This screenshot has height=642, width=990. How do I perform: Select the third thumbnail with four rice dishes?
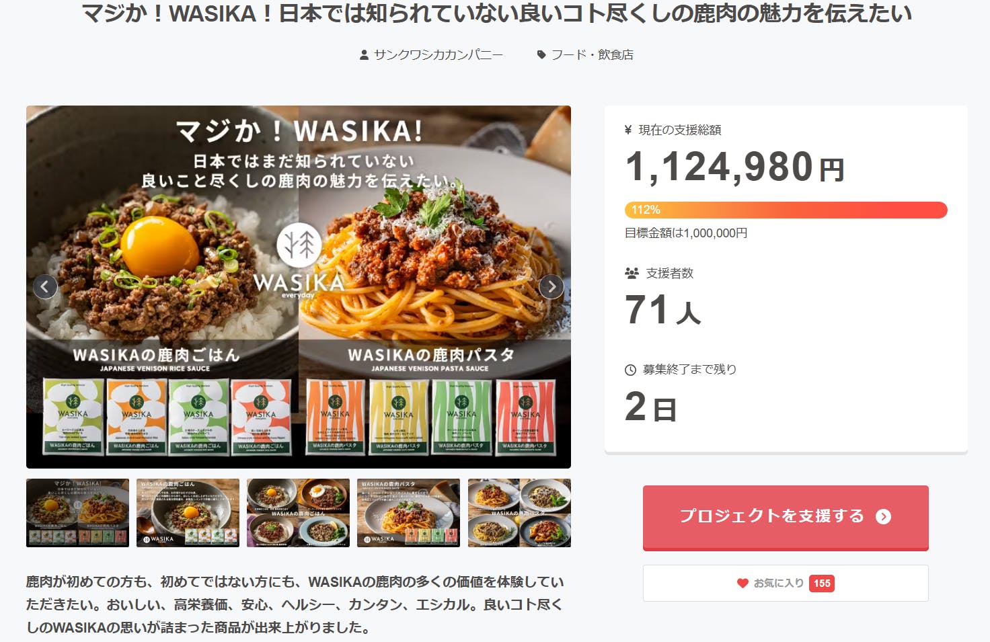(x=298, y=513)
